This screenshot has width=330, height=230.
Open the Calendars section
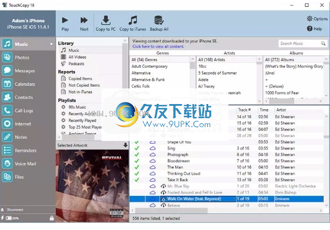[x=28, y=84]
